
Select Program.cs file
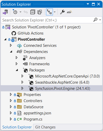click(x=33, y=119)
